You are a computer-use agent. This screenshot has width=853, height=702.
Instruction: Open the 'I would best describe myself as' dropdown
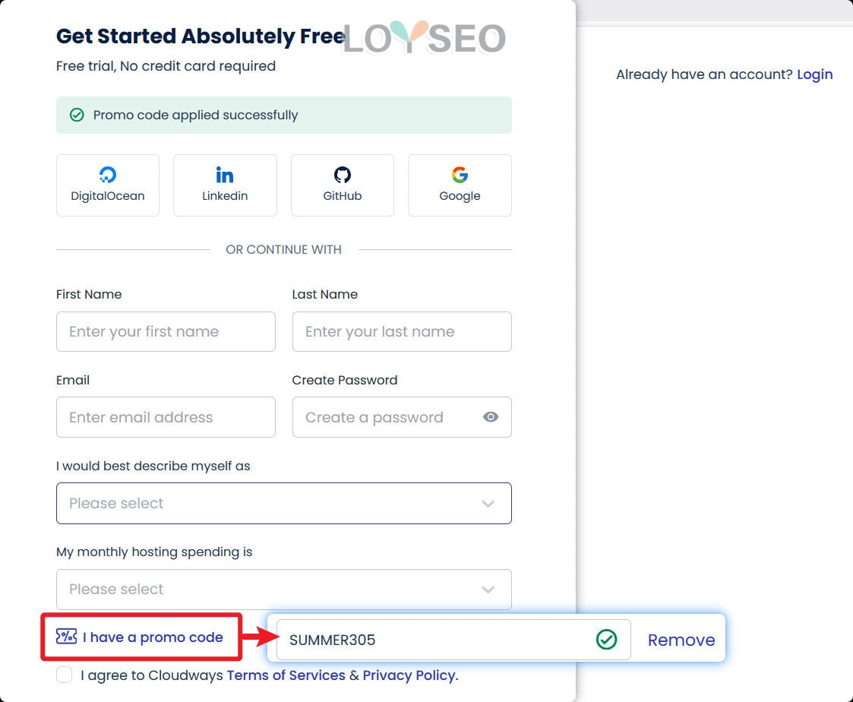pos(283,503)
